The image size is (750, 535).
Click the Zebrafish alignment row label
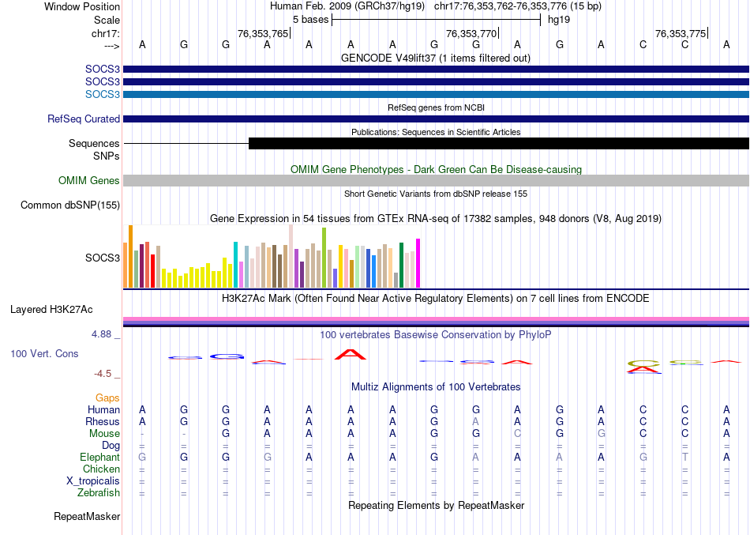coord(99,493)
